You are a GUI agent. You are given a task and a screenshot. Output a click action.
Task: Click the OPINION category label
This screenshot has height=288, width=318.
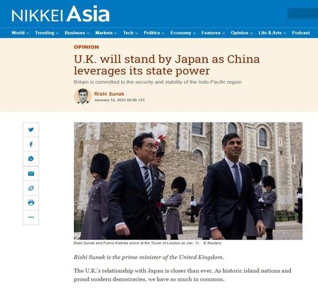click(x=86, y=47)
